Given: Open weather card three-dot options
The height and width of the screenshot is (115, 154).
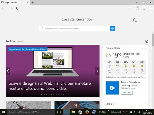Looking at the screenshot, I should (144, 48).
